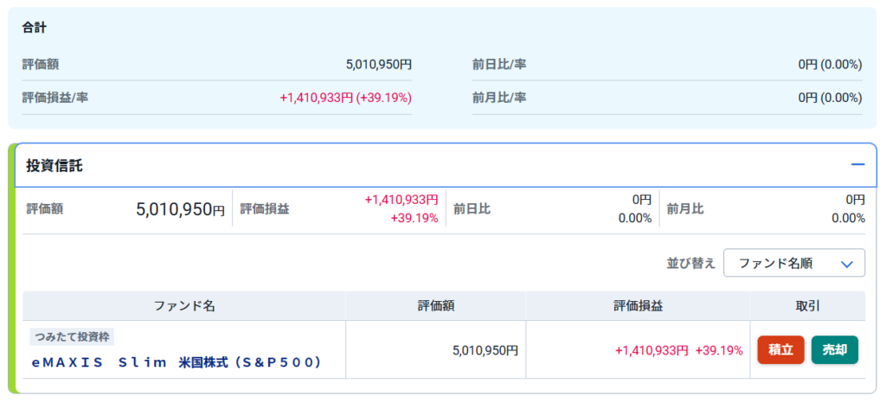Click the 評価損益 table column header

coord(638,306)
